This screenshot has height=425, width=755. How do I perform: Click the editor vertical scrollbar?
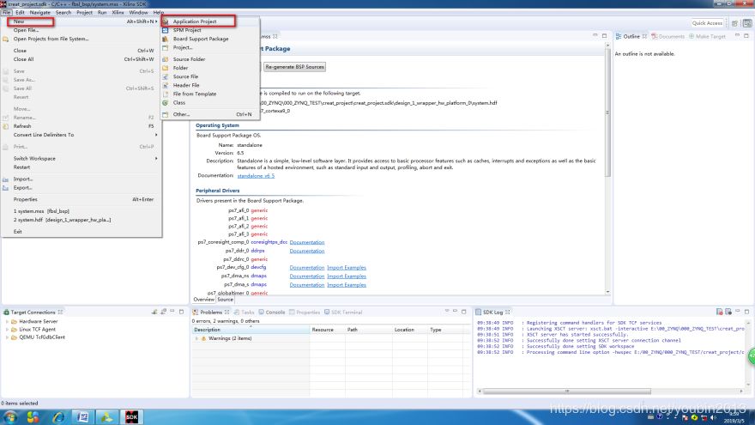tap(607, 112)
